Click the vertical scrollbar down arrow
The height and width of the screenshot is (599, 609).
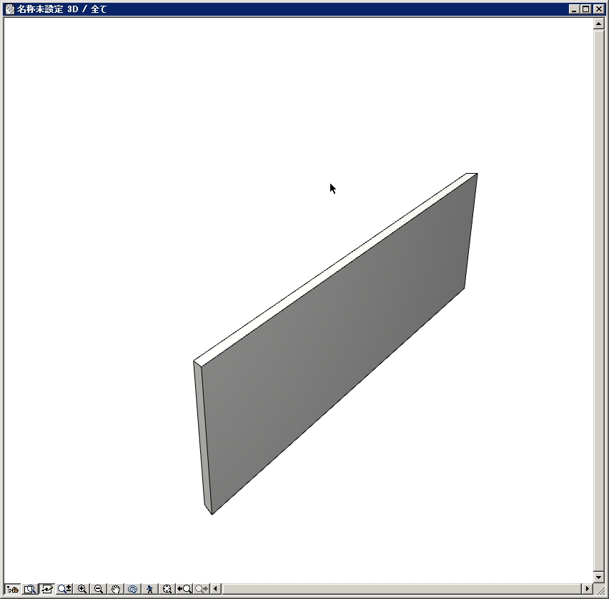[x=598, y=577]
